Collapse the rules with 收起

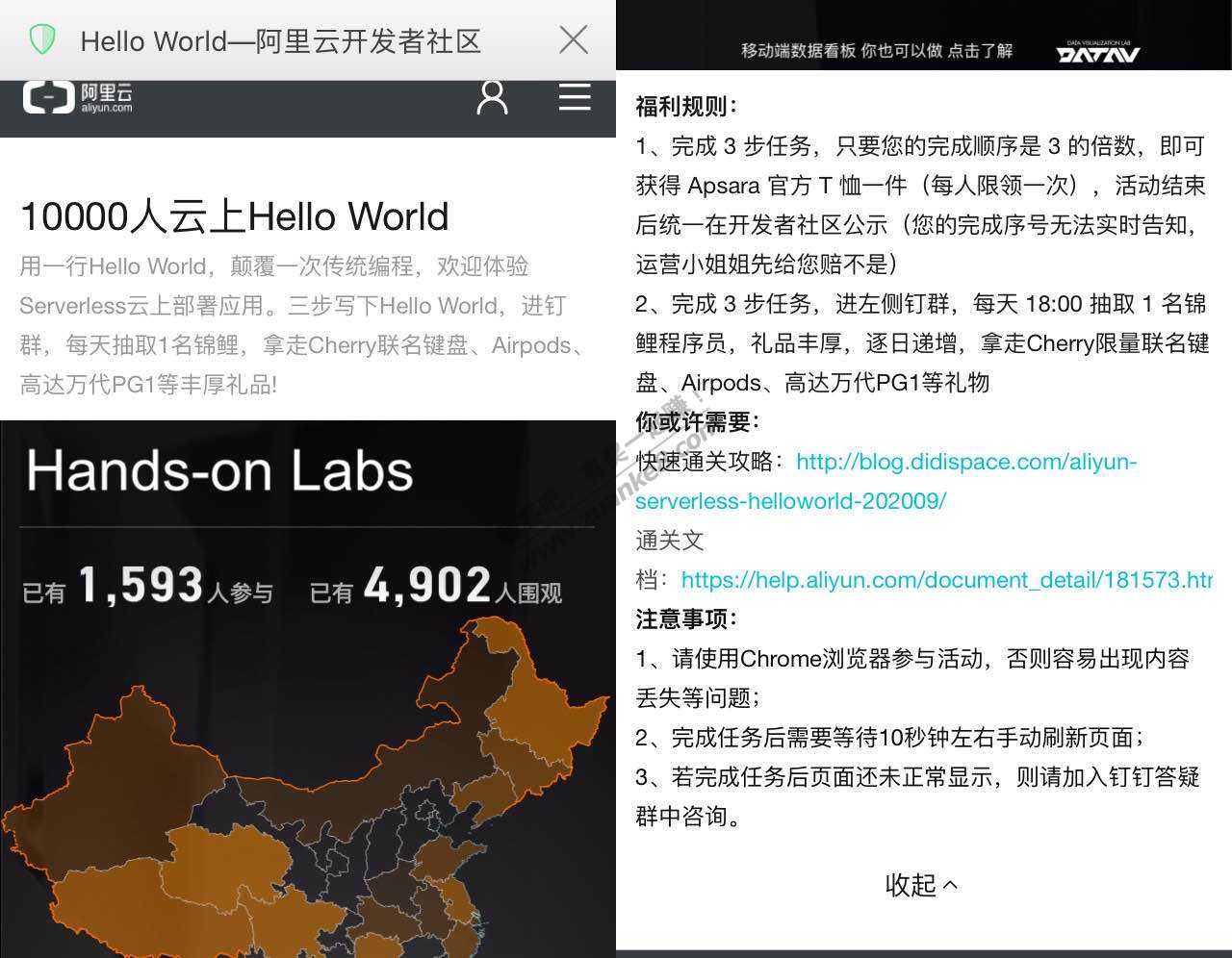921,885
